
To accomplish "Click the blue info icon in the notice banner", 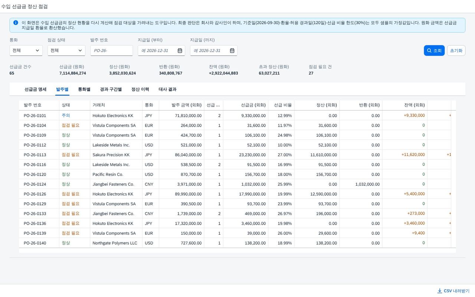I will tap(16, 23).
